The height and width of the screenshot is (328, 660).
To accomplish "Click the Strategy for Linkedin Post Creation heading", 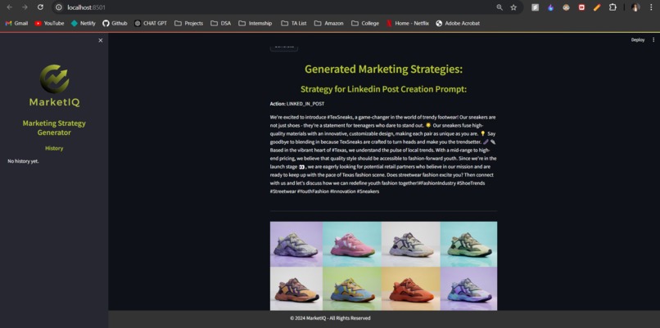I will [x=383, y=89].
